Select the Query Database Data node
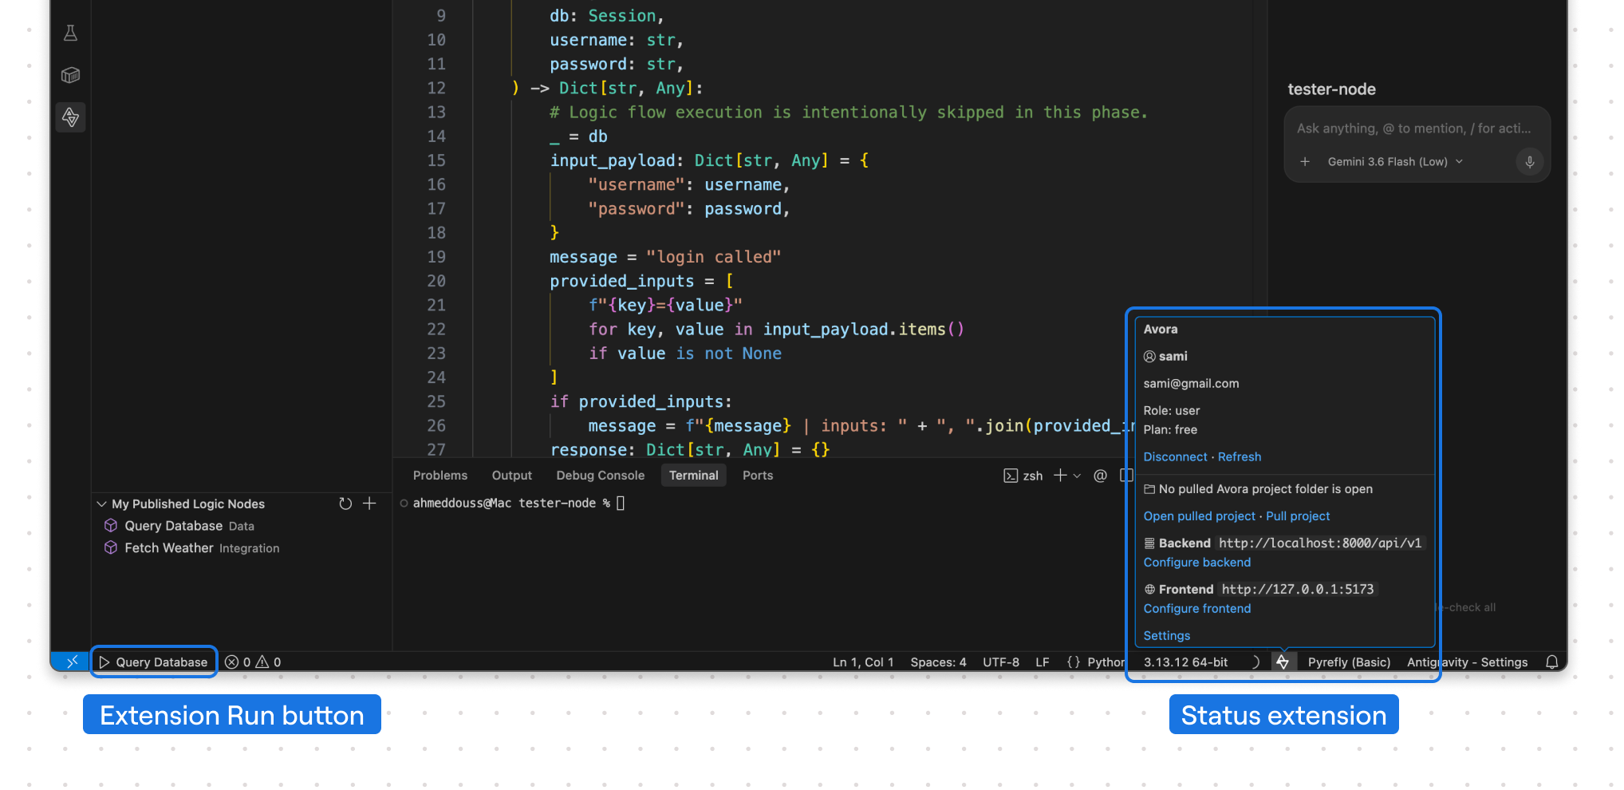Image resolution: width=1624 pixels, height=790 pixels. [x=189, y=526]
